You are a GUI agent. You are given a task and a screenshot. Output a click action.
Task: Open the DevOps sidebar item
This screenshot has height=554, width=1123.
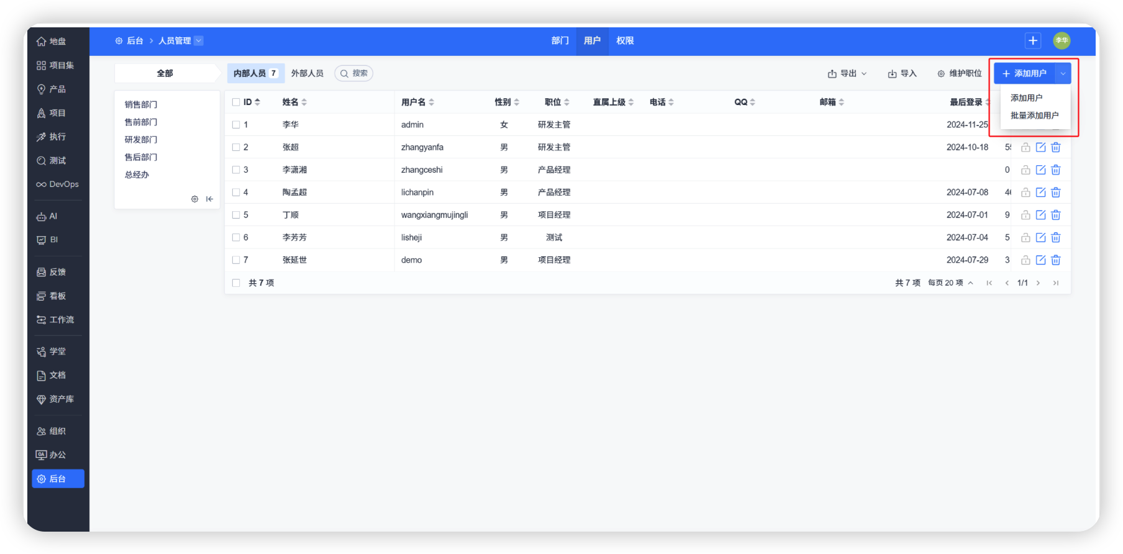[57, 184]
